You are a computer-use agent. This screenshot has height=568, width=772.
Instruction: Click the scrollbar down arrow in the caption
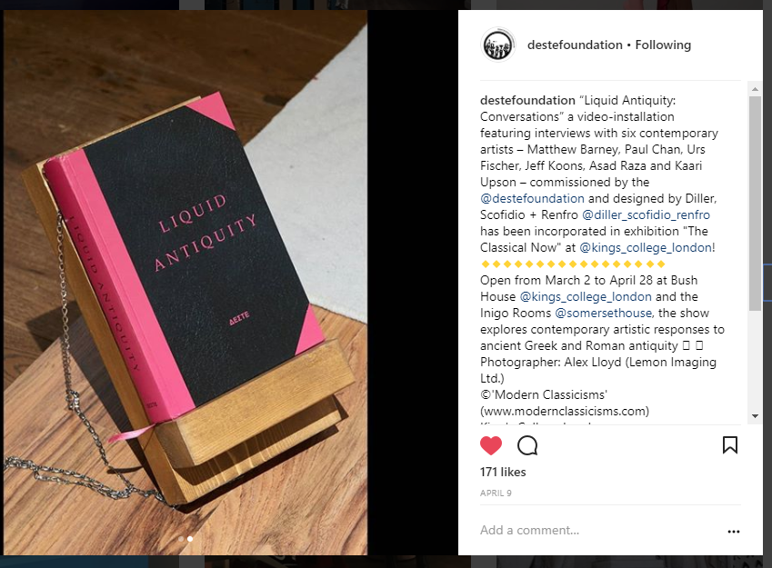(755, 416)
